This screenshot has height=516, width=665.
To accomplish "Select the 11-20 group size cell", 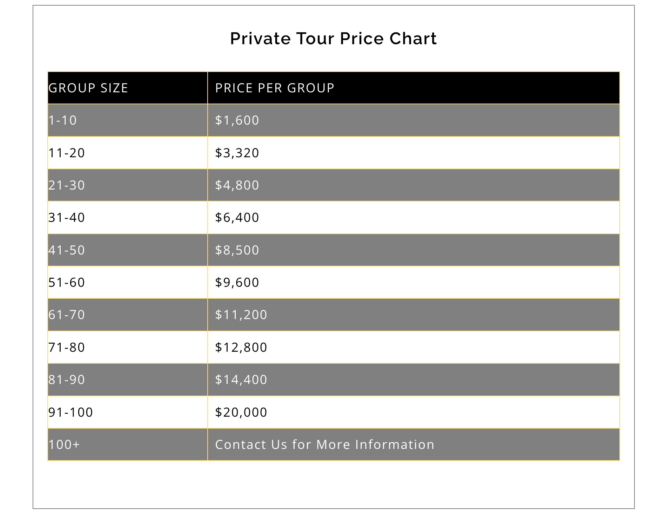I will coord(67,153).
